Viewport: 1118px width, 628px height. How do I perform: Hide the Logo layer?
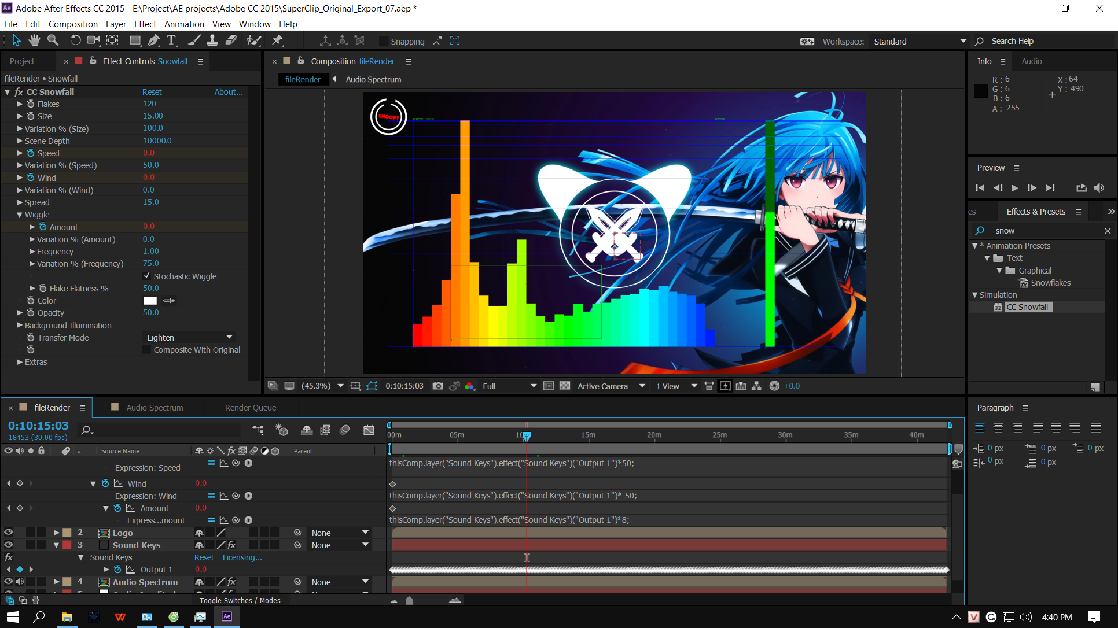coord(9,532)
